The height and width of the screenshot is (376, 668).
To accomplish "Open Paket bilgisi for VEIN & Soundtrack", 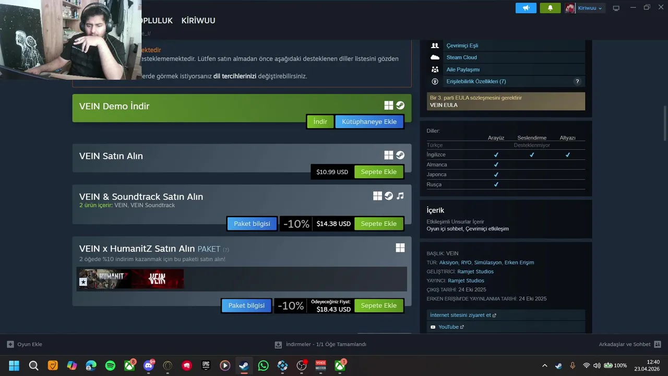I will coord(252,224).
